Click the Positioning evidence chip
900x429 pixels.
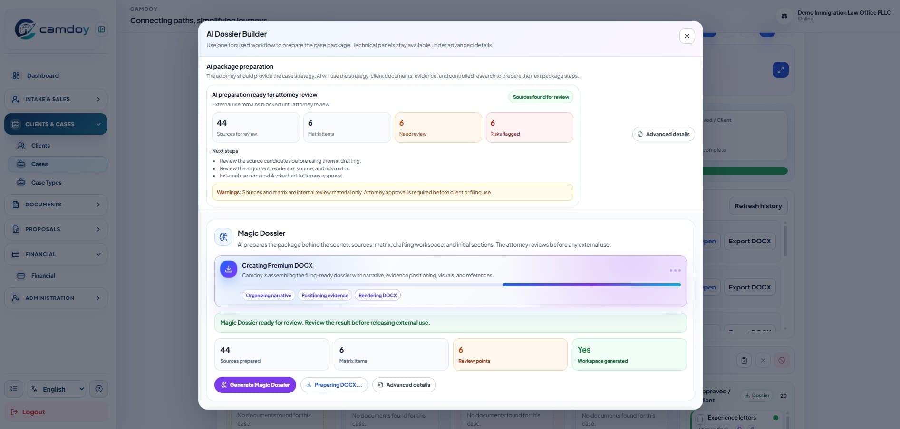point(325,295)
